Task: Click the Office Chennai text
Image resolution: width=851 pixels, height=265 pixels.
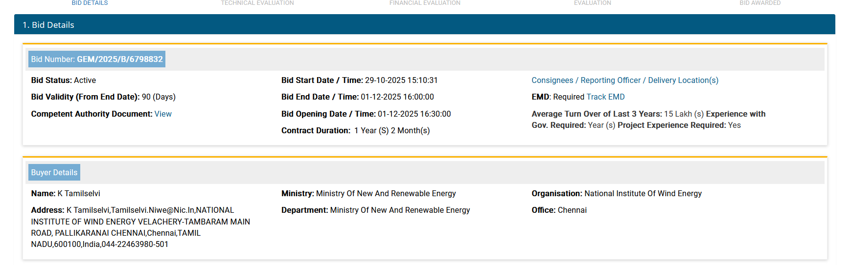Action: pyautogui.click(x=572, y=210)
